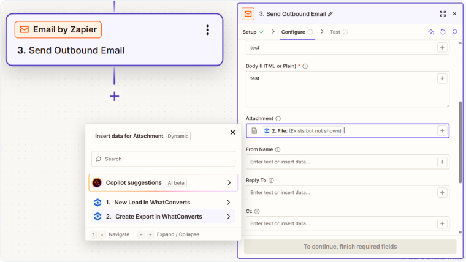Click the up arrow Navigate key hint
Screen dimensions: 466x262
pyautogui.click(x=93, y=234)
